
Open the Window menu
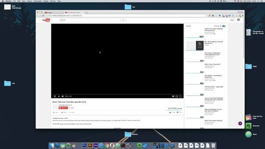(53, 1)
